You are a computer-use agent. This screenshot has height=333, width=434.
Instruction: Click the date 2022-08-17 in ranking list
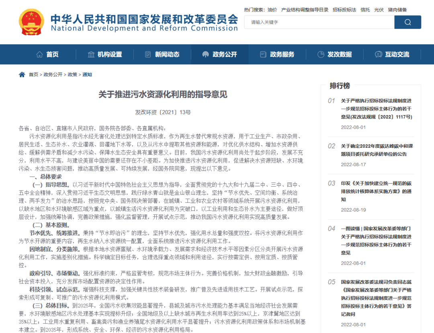point(353,164)
